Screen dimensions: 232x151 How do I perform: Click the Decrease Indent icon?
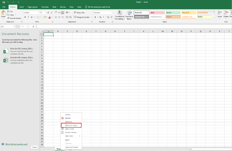tap(67, 17)
